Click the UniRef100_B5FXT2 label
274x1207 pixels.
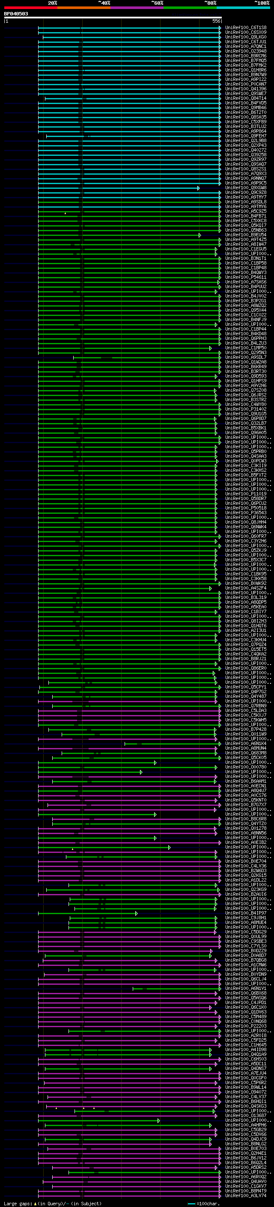pyautogui.click(x=246, y=475)
